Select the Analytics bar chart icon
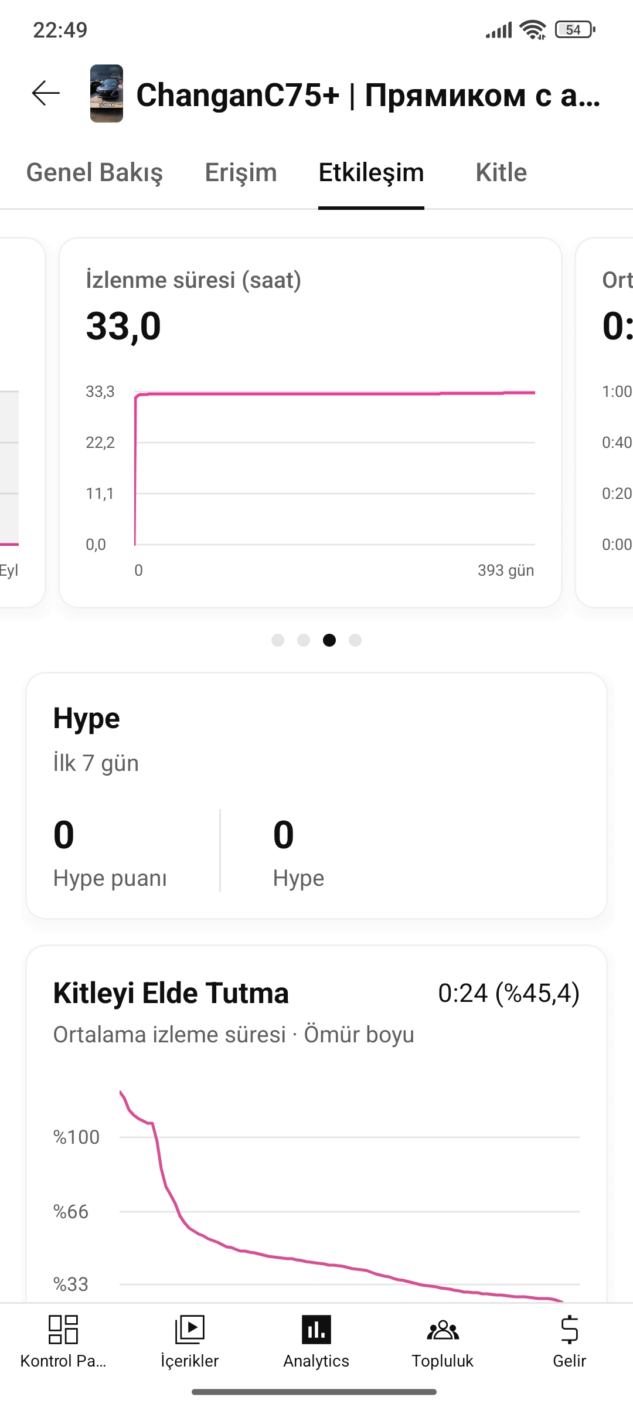This screenshot has height=1407, width=633. click(x=316, y=1329)
